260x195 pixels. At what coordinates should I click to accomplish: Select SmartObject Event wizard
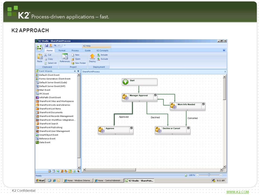coord(47,135)
